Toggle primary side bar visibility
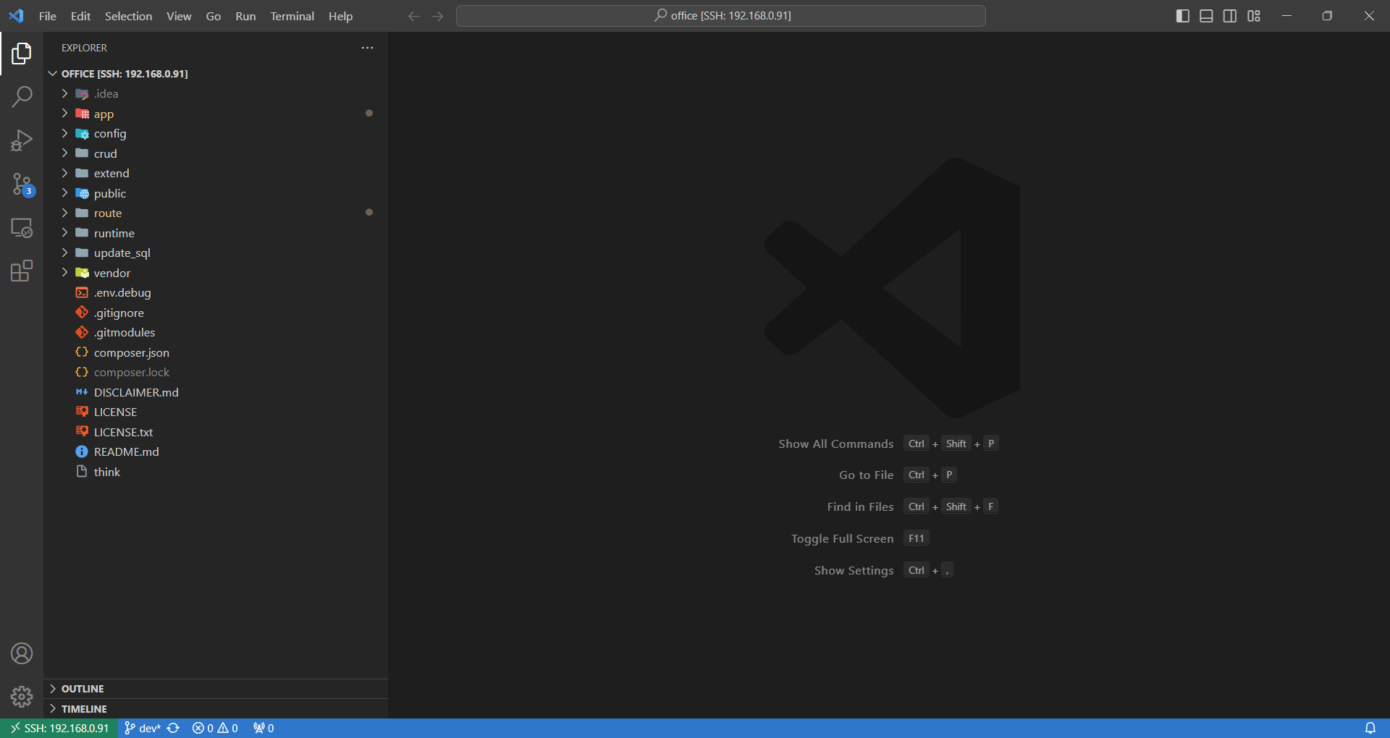 (1183, 16)
